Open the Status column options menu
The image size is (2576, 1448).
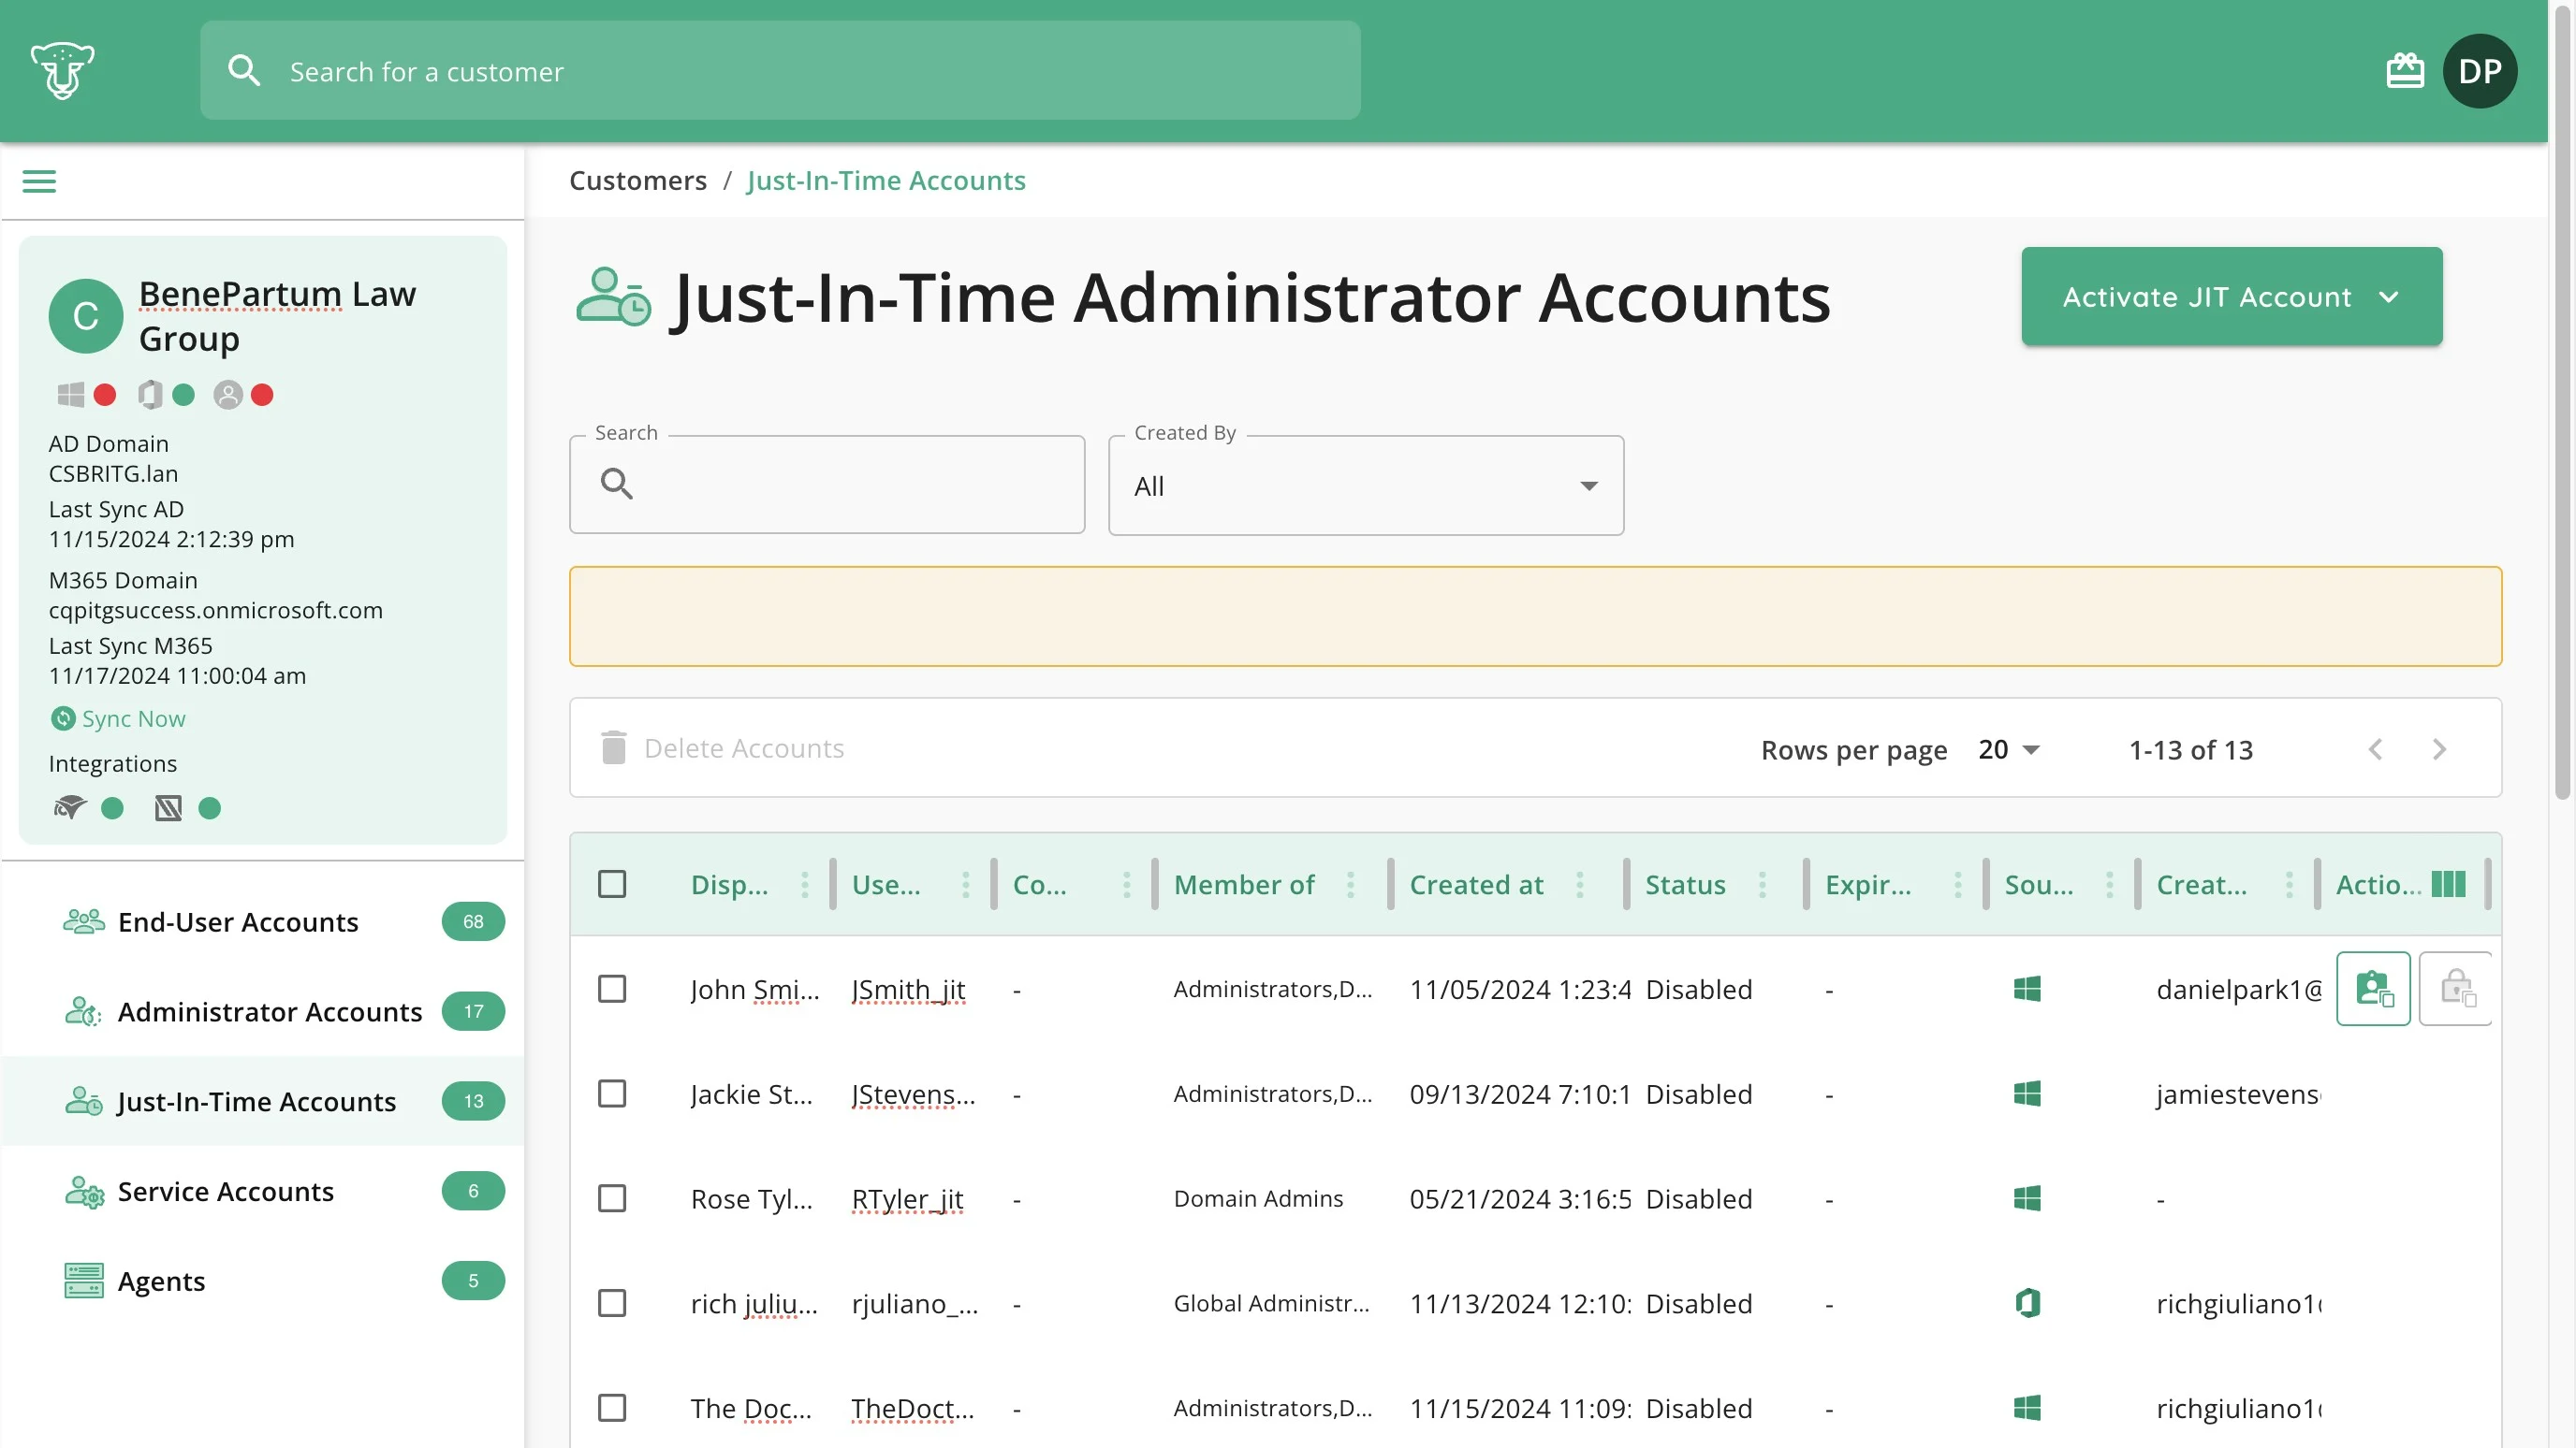[x=1763, y=884]
